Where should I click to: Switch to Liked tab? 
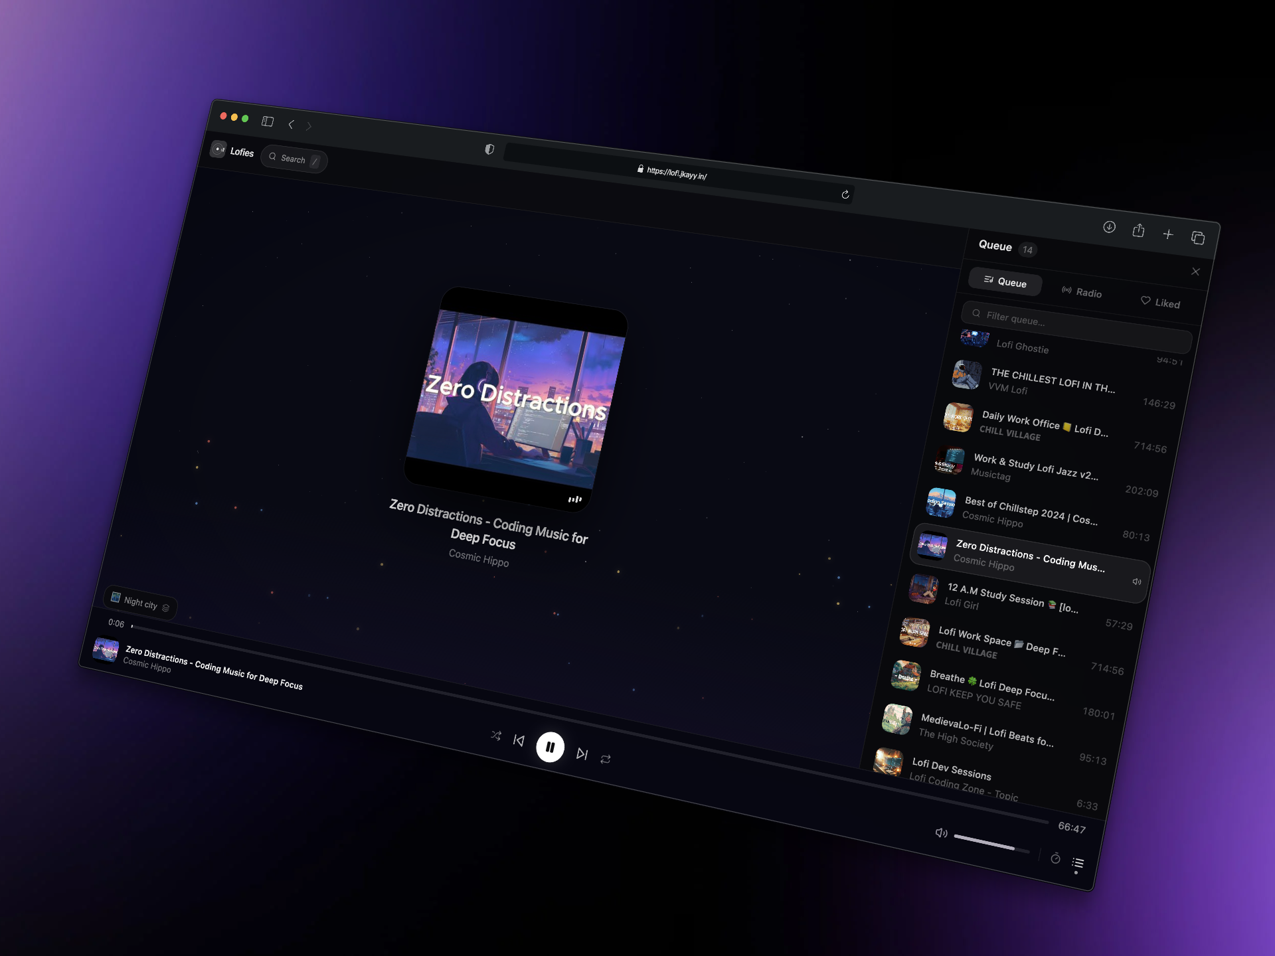(x=1160, y=303)
